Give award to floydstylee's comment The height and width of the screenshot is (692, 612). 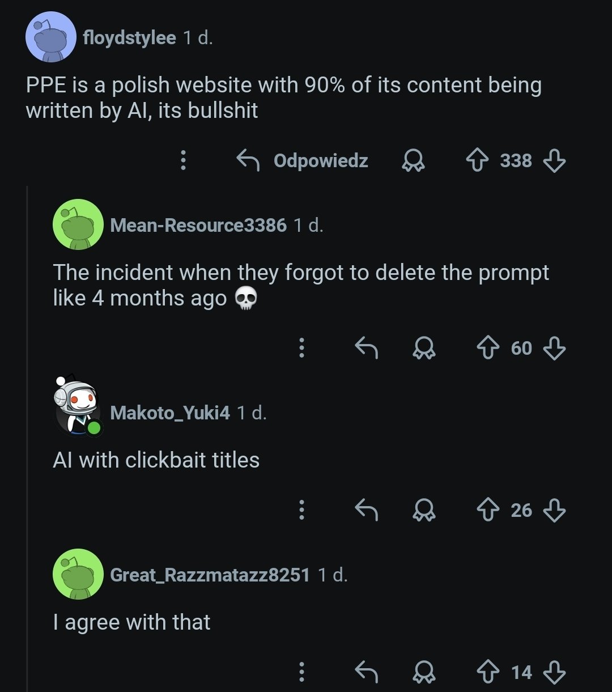[413, 162]
